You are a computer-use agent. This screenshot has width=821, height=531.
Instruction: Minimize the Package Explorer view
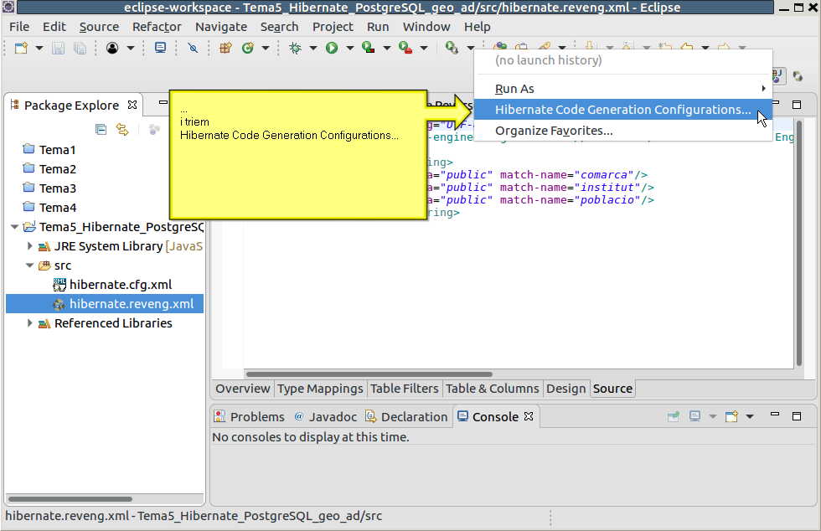pyautogui.click(x=163, y=102)
